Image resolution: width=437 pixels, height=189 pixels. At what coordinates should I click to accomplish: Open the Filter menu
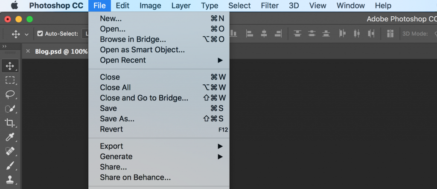(x=269, y=6)
